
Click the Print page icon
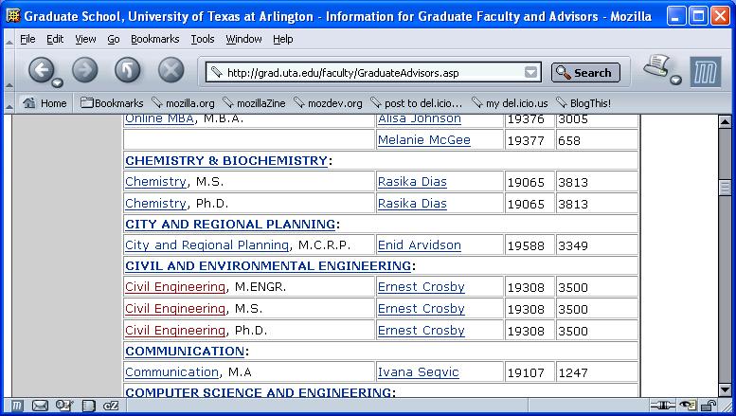tap(656, 65)
